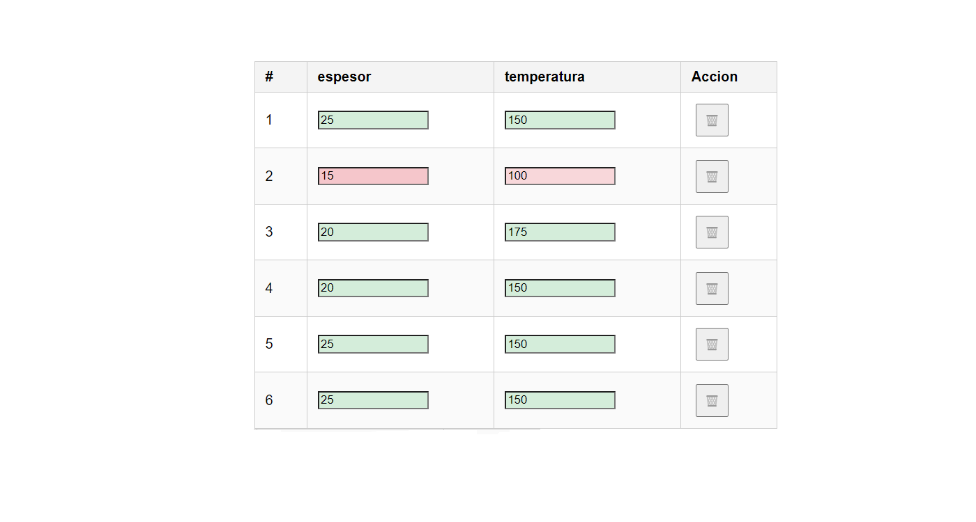Select espesor input in row 3
The height and width of the screenshot is (522, 976).
tap(373, 232)
